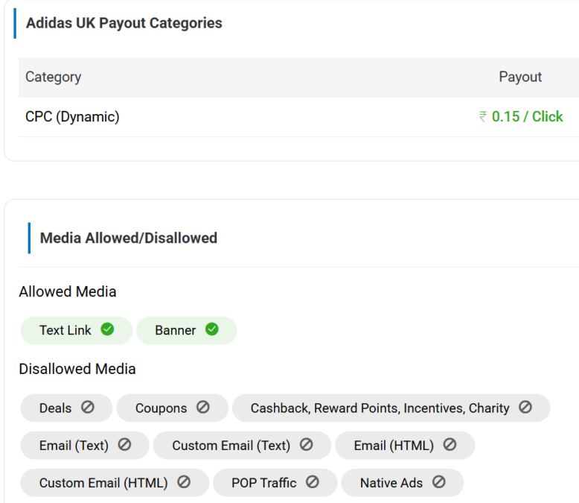Click the prohibited icon next to POP Traffic
This screenshot has width=579, height=503.
[x=313, y=482]
